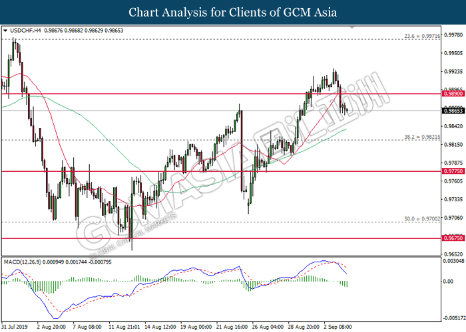Image resolution: width=466 pixels, height=332 pixels.
Task: Click the MACD scale value 0.00
Action: tap(448, 282)
